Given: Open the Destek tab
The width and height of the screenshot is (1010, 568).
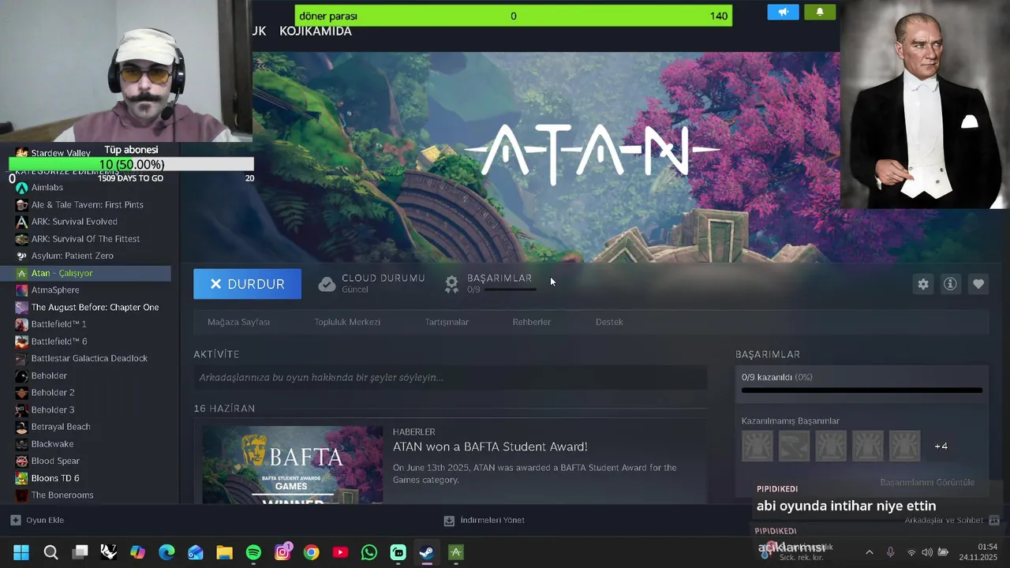Looking at the screenshot, I should click(609, 322).
